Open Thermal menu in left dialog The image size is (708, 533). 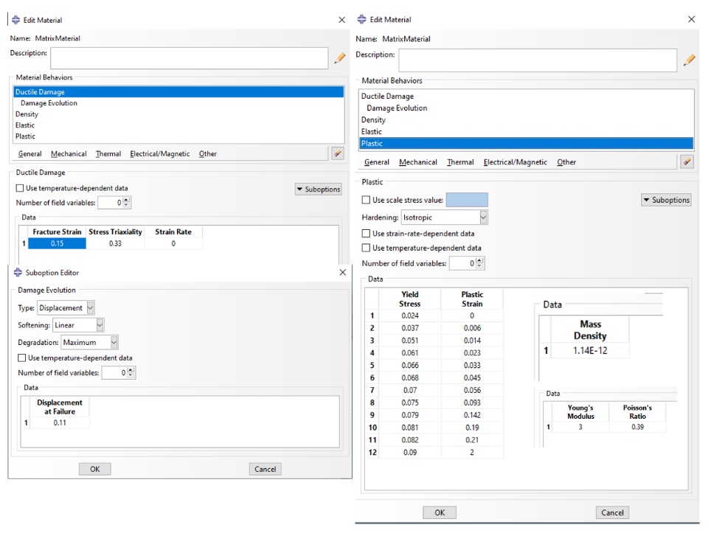point(108,154)
